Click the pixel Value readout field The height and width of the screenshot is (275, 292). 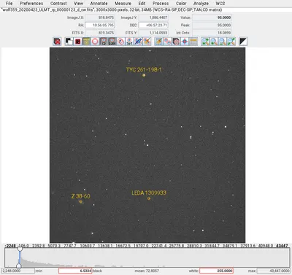[x=212, y=18]
